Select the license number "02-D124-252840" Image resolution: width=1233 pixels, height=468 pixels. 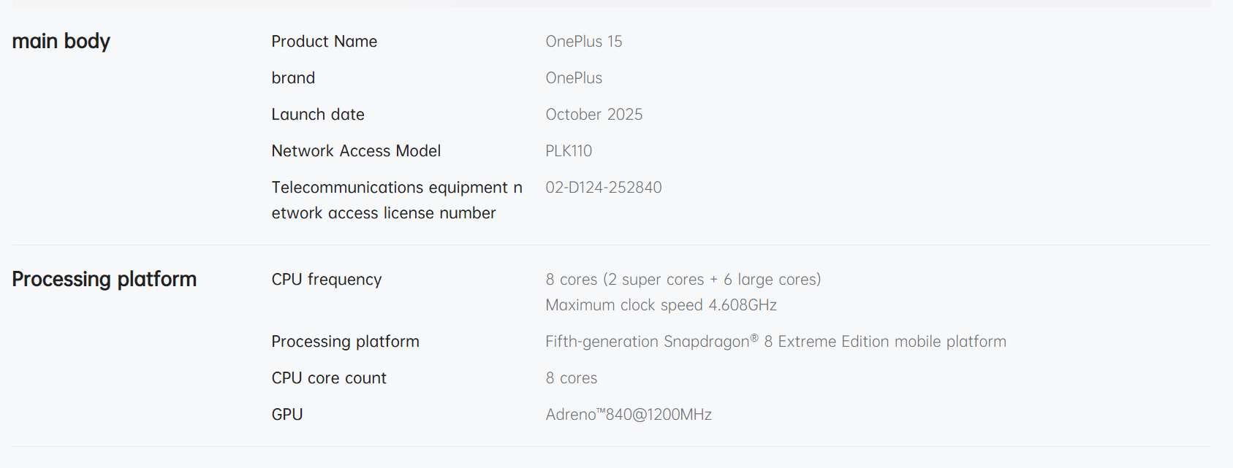(x=603, y=188)
